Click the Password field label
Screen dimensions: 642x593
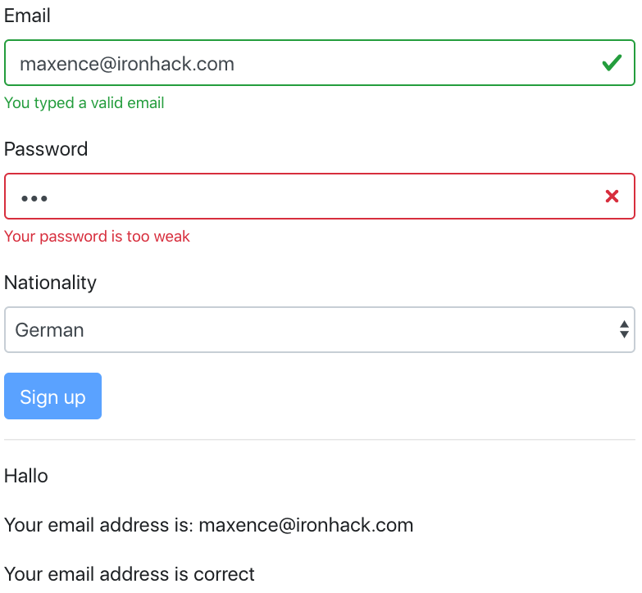pos(46,149)
